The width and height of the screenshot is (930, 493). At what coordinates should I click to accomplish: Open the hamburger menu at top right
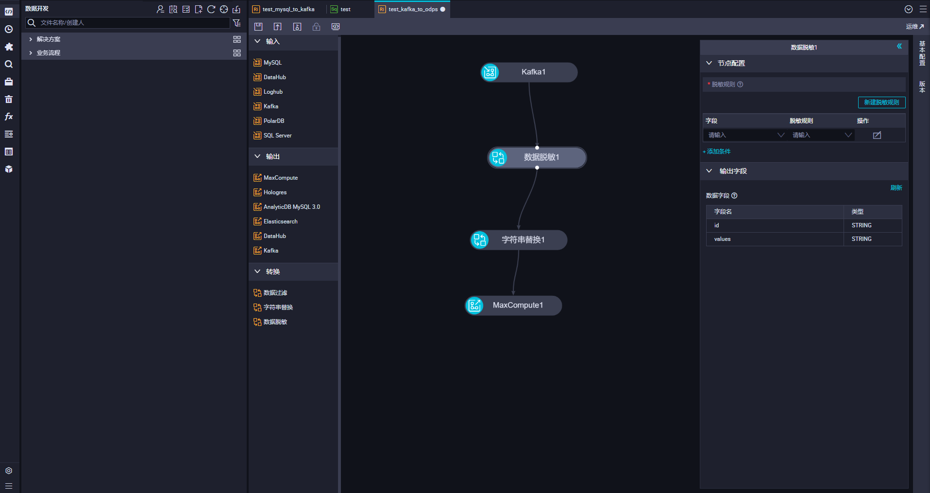click(x=923, y=9)
